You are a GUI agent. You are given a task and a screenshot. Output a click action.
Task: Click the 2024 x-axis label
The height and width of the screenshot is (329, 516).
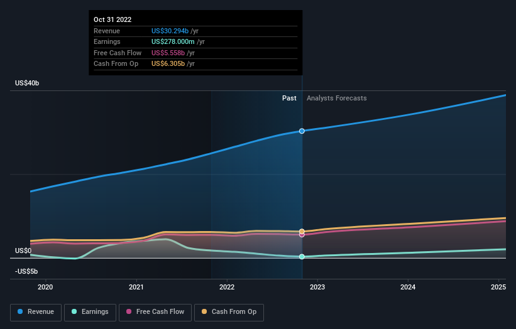click(408, 288)
